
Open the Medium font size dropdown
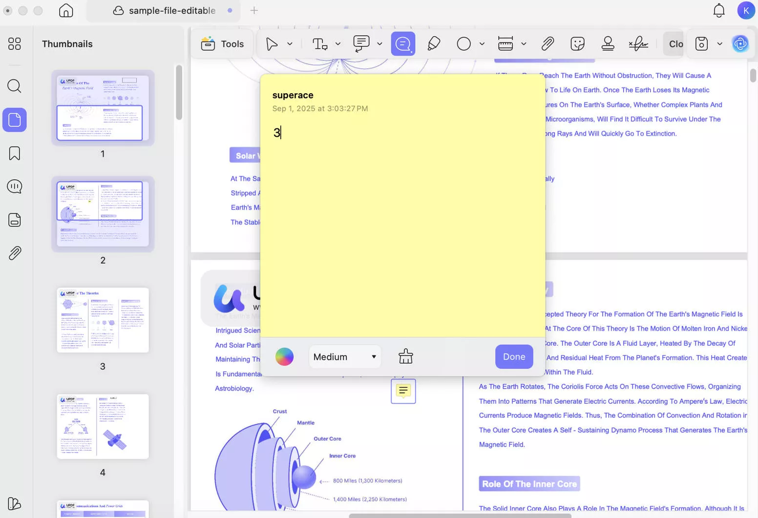pyautogui.click(x=344, y=356)
